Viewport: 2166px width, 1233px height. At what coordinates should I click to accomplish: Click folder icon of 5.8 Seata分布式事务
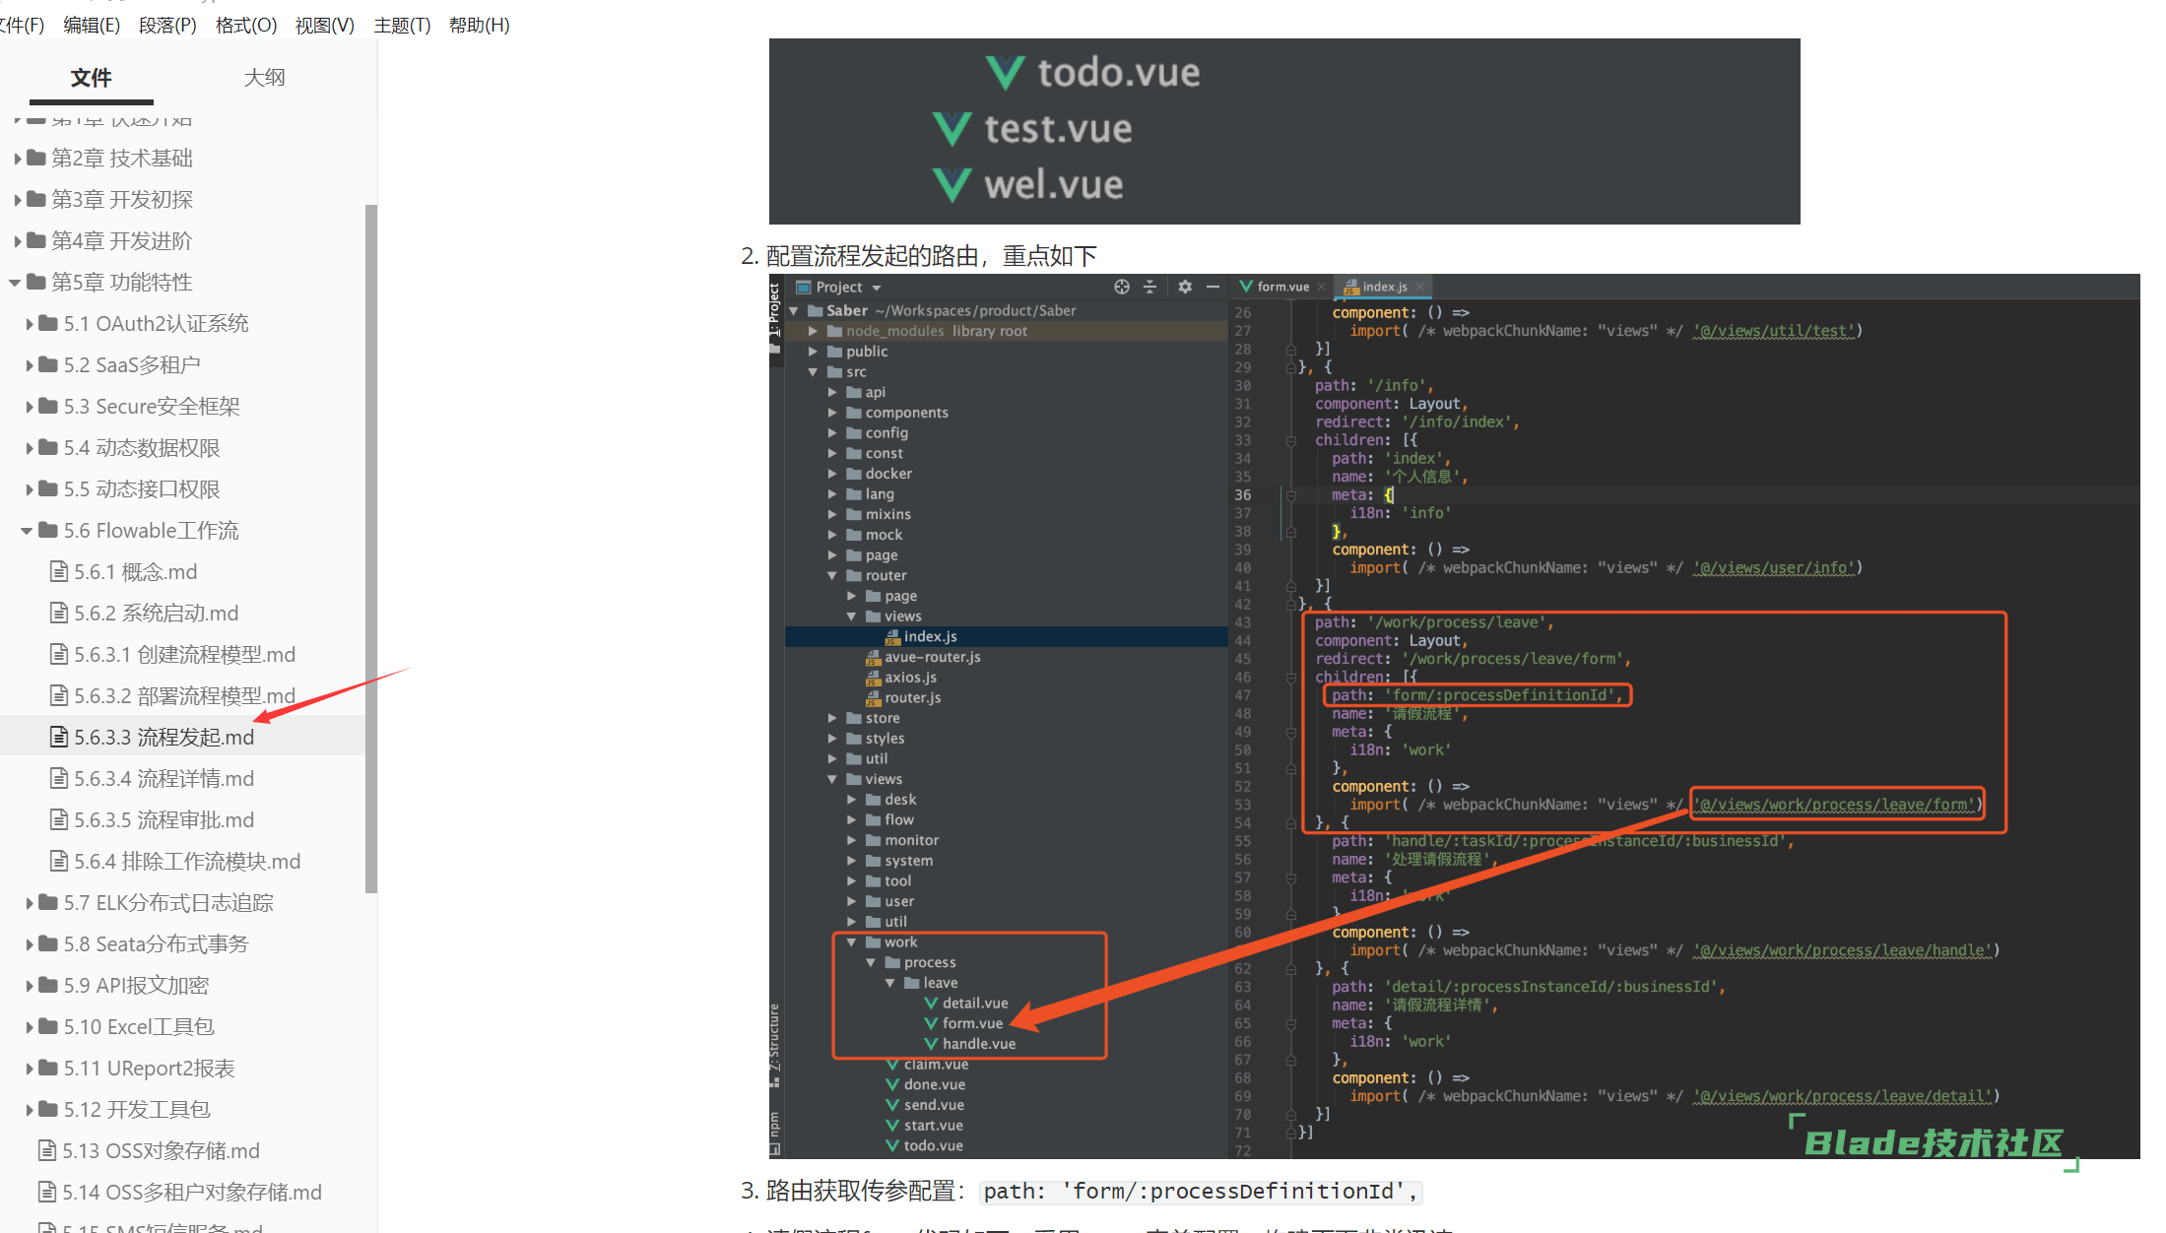(48, 943)
